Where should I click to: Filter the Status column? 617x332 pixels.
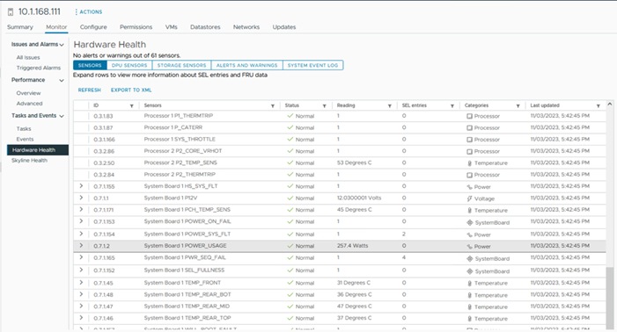pyautogui.click(x=325, y=106)
